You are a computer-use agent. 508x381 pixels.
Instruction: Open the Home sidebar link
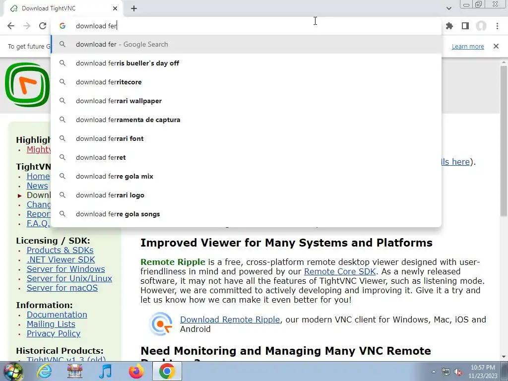[38, 176]
